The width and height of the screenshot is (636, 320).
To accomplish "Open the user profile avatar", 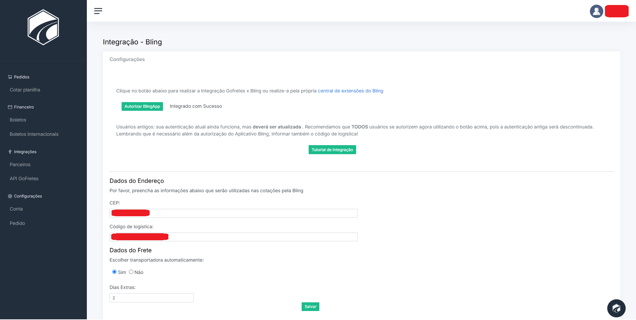I will pyautogui.click(x=596, y=11).
